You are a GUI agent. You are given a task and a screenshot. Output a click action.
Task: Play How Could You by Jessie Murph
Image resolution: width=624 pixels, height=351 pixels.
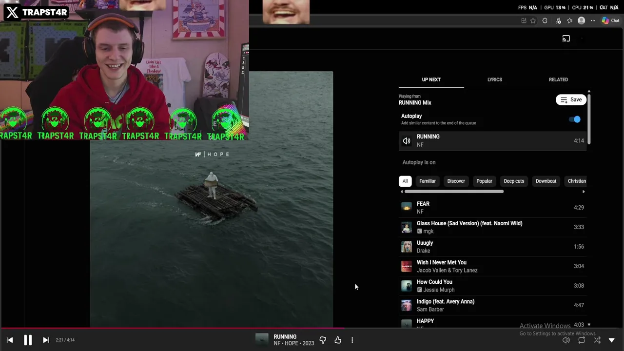pos(492,286)
